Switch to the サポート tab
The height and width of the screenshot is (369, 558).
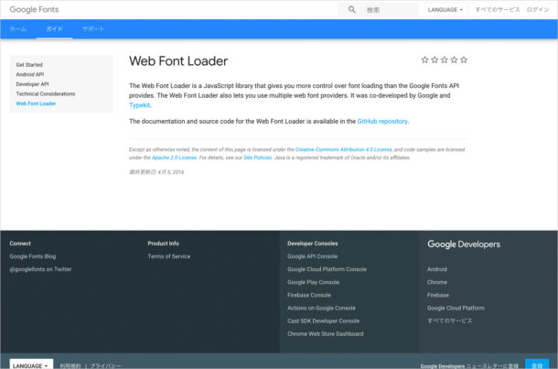click(93, 29)
